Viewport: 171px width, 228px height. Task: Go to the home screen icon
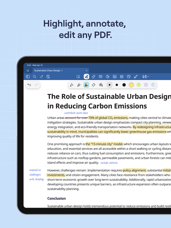[28, 71]
